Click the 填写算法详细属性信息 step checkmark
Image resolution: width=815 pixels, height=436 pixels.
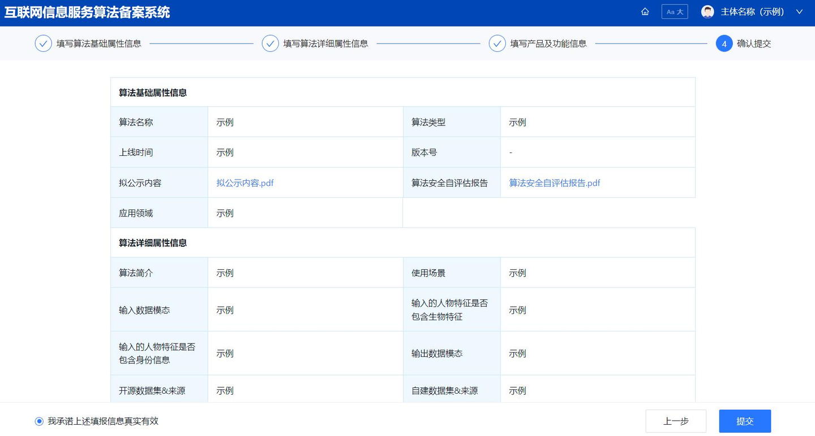(x=271, y=43)
